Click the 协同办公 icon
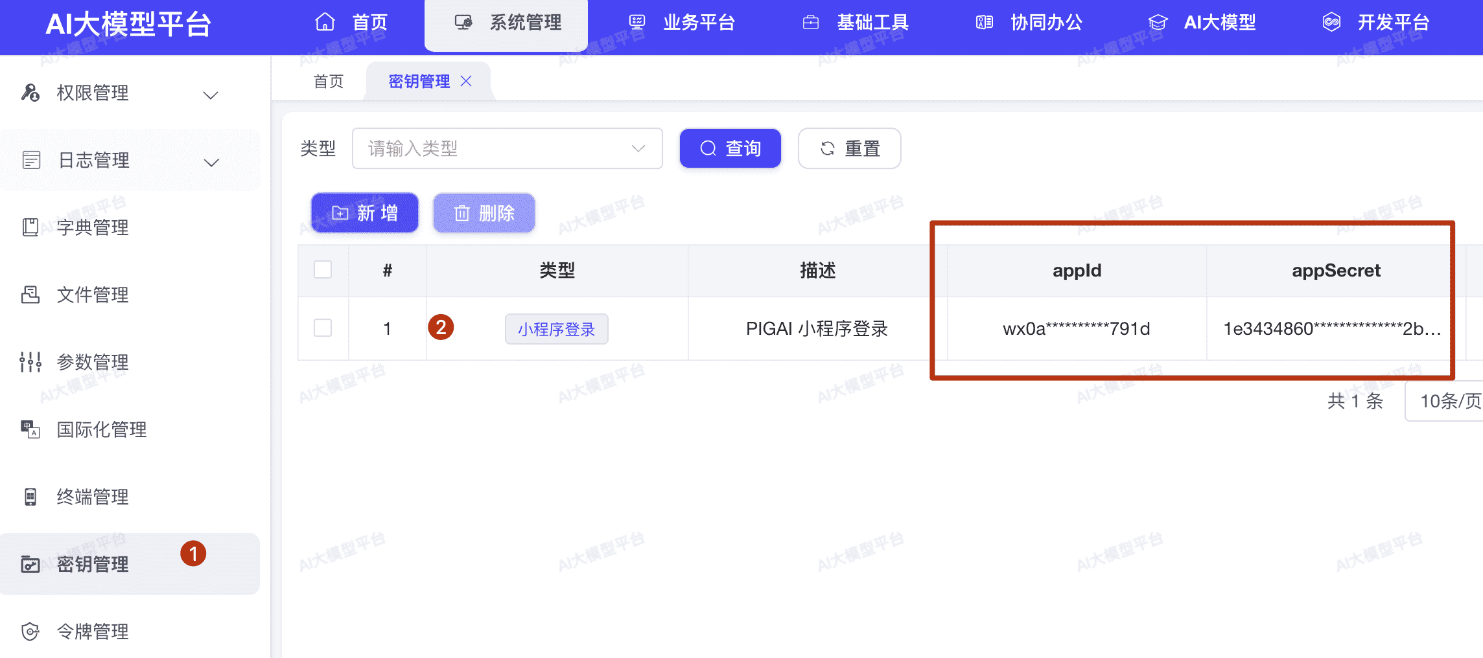Viewport: 1483px width, 658px height. pos(983,21)
